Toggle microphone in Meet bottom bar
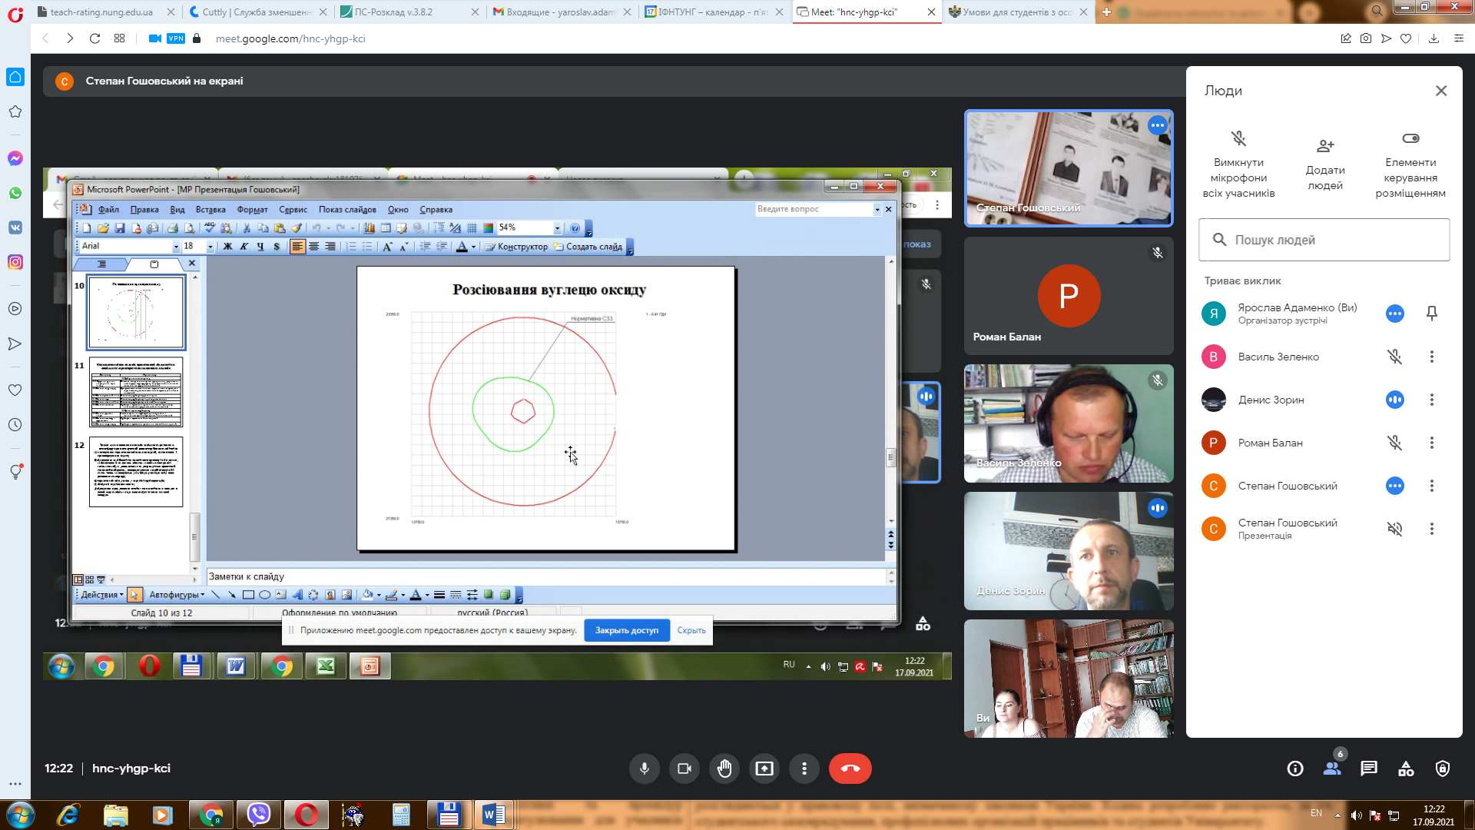Image resolution: width=1475 pixels, height=830 pixels. pos(645,769)
